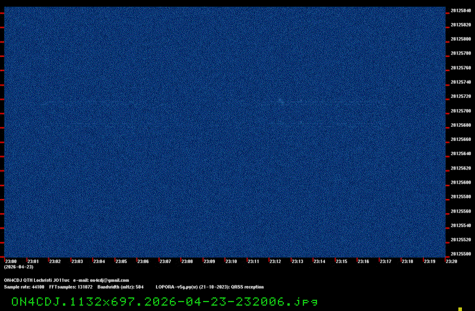The width and height of the screenshot is (475, 311).
Task: Click the 23:20 time label
Action: click(x=451, y=261)
